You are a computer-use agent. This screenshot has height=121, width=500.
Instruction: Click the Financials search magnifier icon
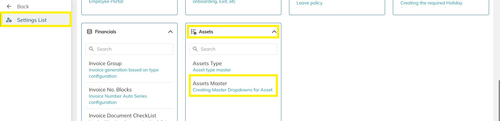(91, 49)
